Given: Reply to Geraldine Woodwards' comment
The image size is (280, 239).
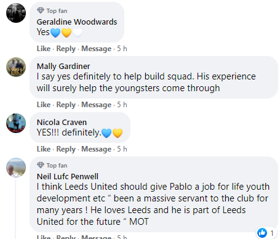Looking at the screenshot, I should [66, 49].
